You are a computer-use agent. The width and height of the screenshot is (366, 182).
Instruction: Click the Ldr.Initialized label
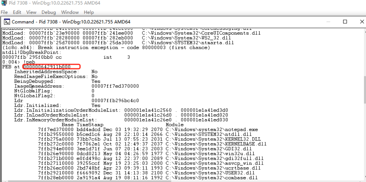click(38, 105)
